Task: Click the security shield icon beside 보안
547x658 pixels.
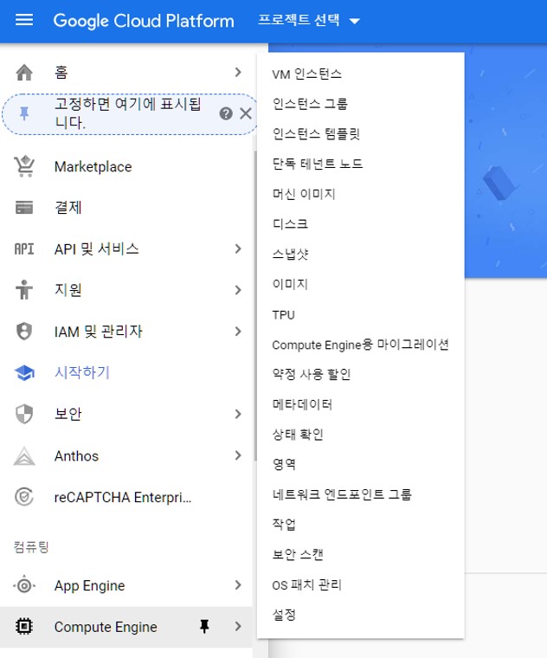Action: point(24,414)
